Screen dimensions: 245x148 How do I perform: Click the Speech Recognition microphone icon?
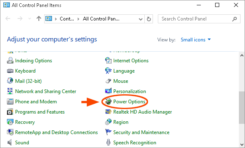coord(108,143)
